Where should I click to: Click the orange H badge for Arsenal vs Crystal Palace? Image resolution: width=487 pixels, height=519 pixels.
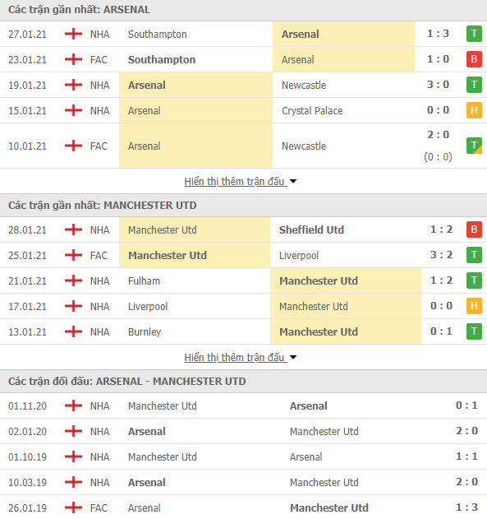pyautogui.click(x=474, y=110)
